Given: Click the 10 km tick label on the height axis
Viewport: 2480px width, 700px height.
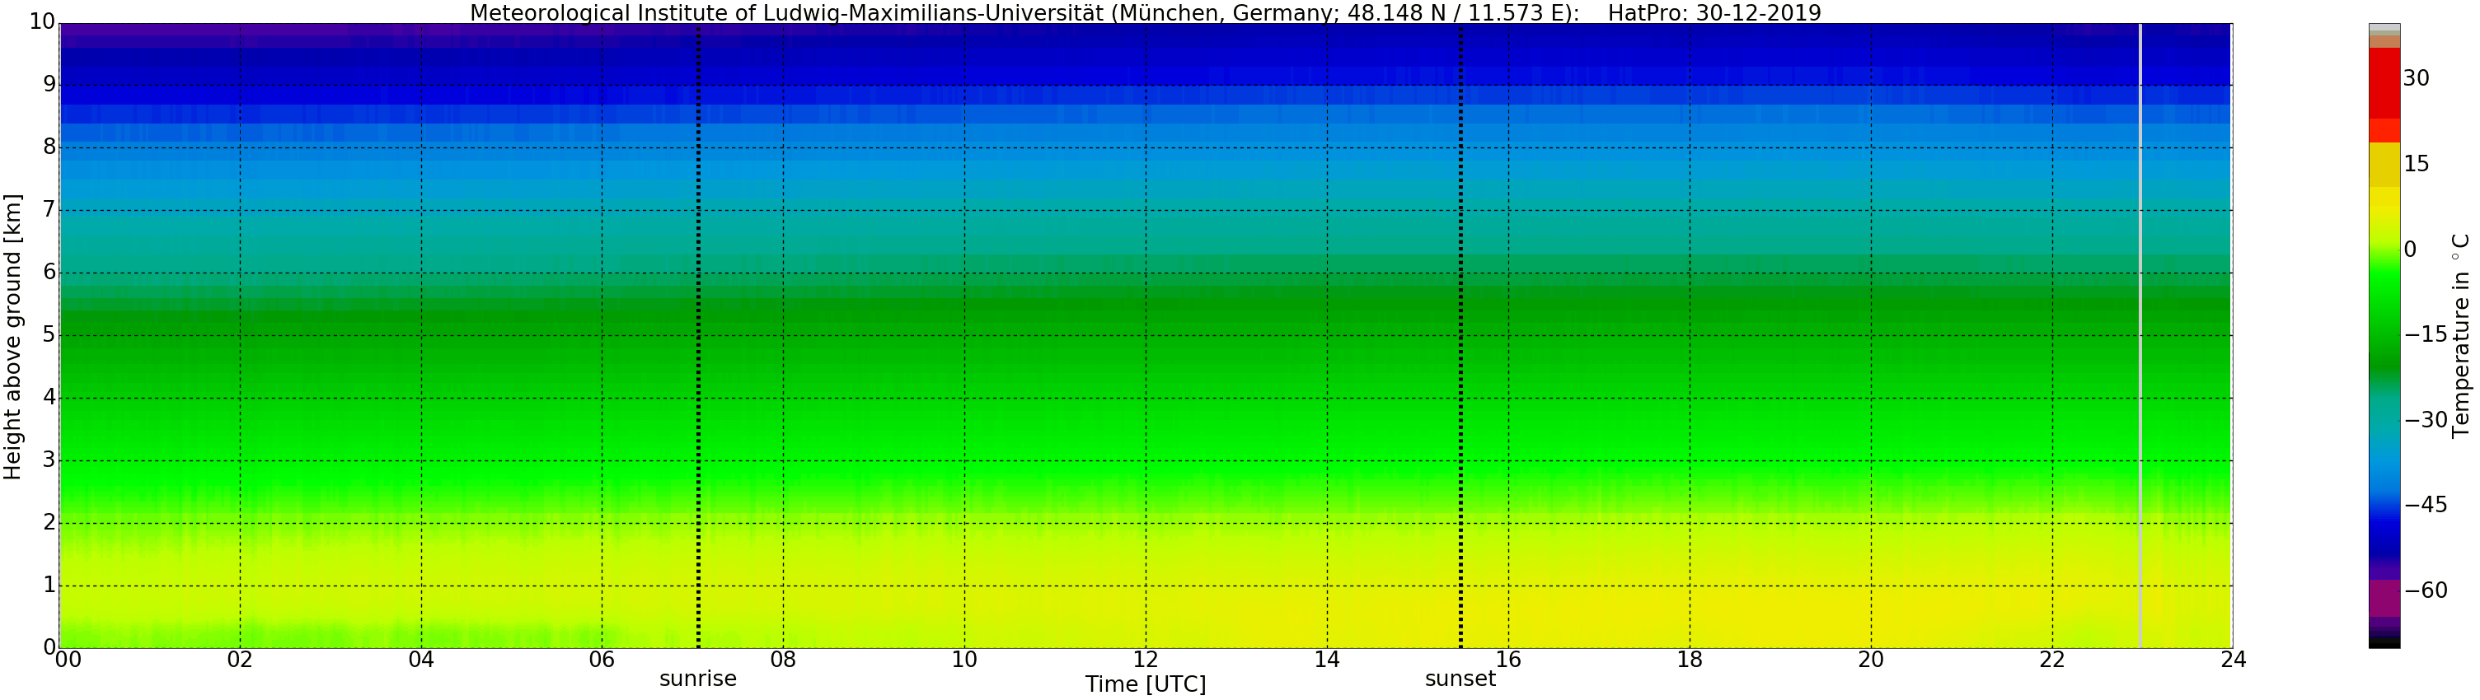Looking at the screenshot, I should point(41,23).
